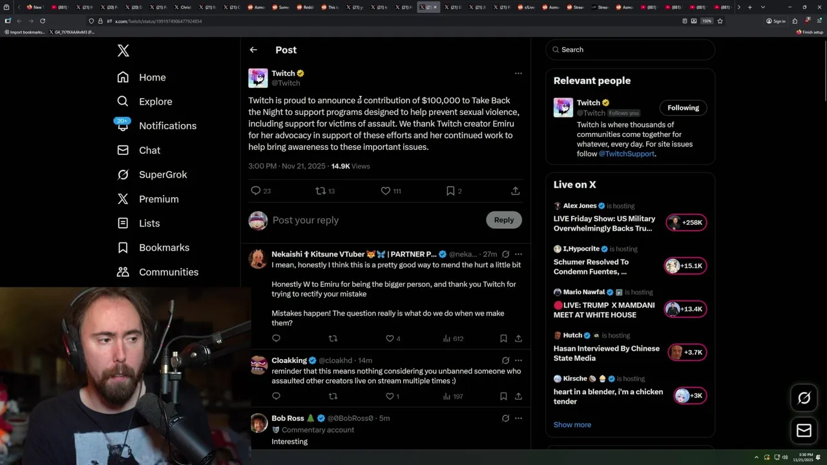
Task: Open the Chat section
Action: coord(138,150)
